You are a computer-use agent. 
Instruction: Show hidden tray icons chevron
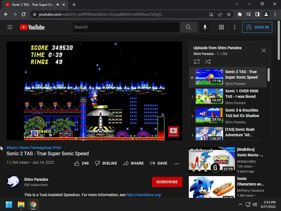240,204
